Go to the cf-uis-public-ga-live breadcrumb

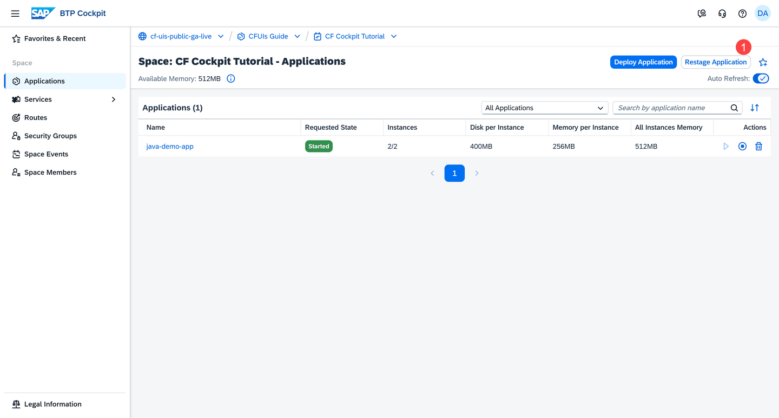[181, 36]
